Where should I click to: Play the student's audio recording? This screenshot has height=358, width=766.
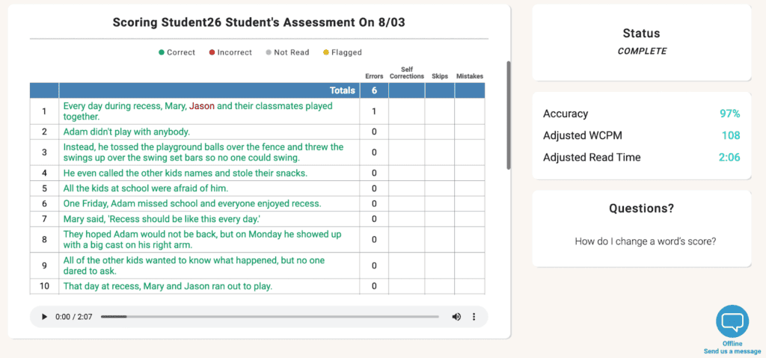click(x=44, y=317)
